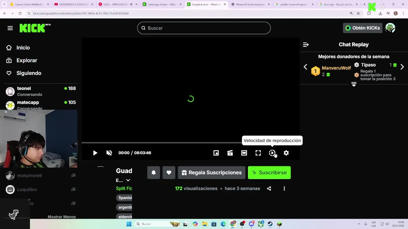Open matumorell offline channel

pos(41,176)
